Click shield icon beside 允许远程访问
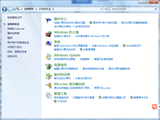 tap(124, 46)
